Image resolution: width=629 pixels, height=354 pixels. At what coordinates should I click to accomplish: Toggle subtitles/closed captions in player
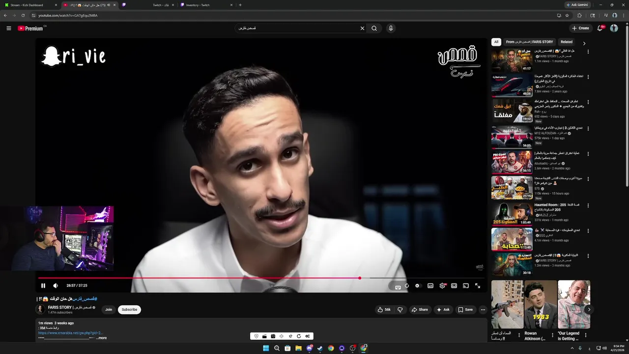[x=430, y=286]
